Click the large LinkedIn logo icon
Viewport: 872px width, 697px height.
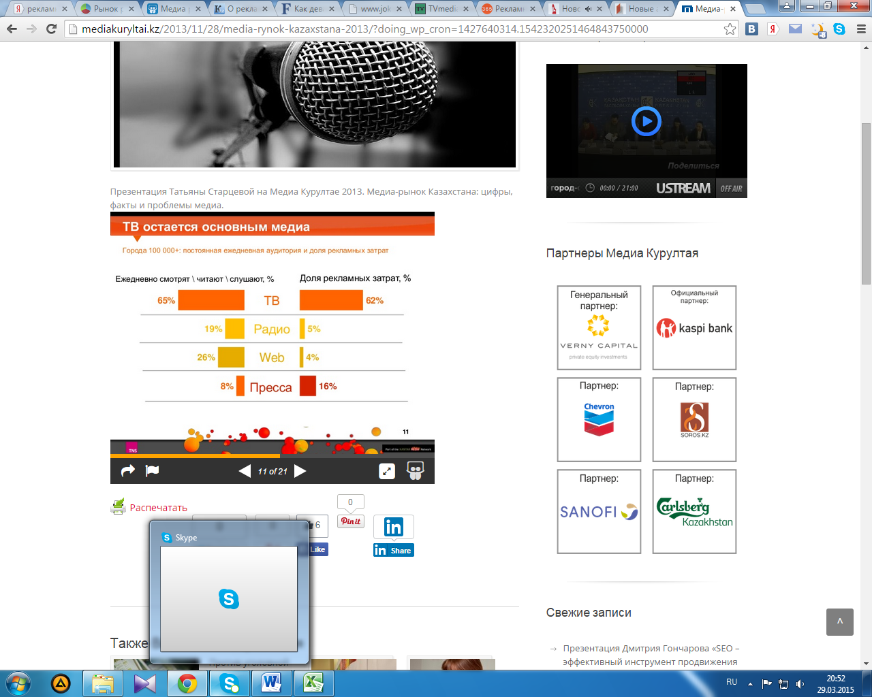pos(394,527)
